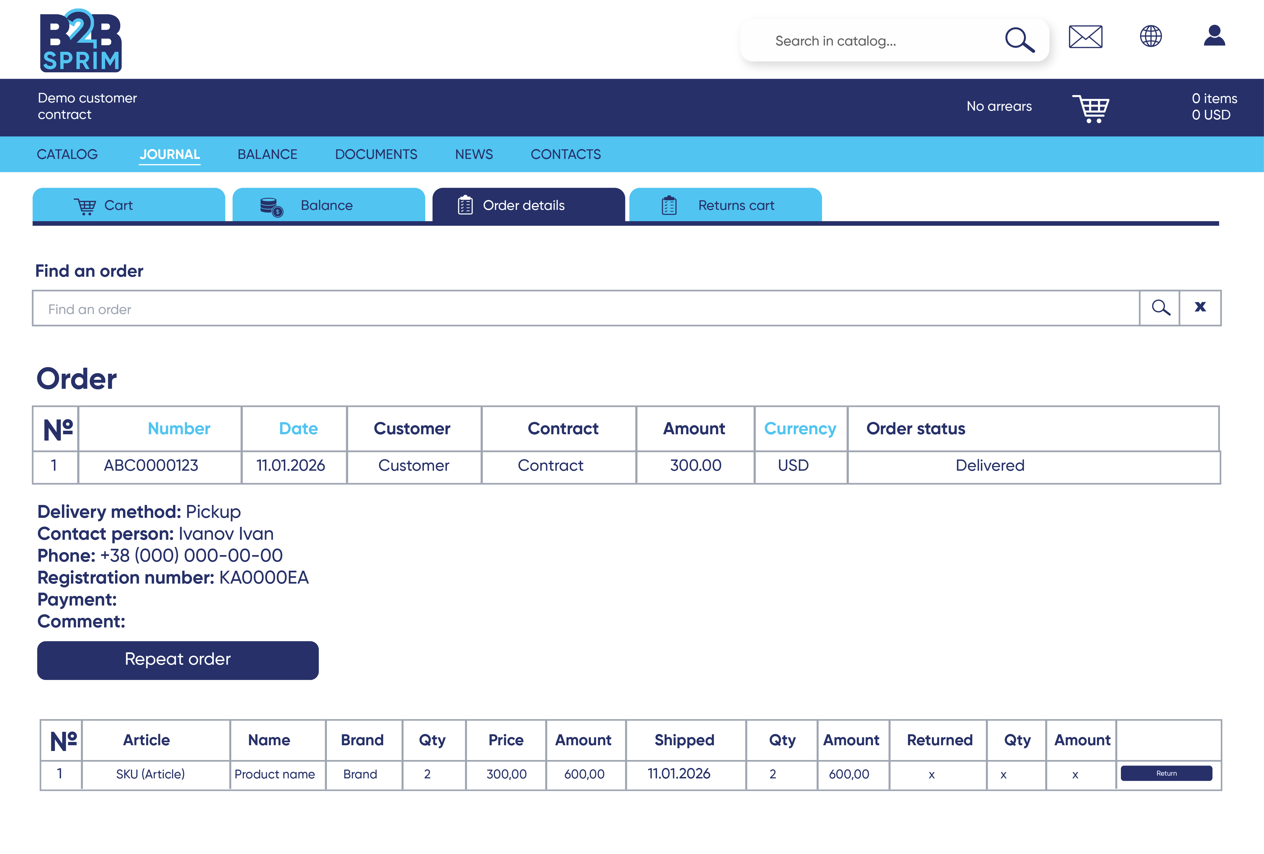Click the Return button in item row
Viewport: 1264px width, 854px height.
click(x=1166, y=773)
